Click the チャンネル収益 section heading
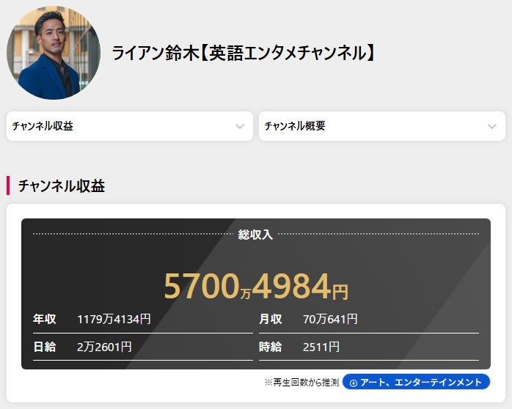Viewport: 512px width, 409px height. [61, 186]
